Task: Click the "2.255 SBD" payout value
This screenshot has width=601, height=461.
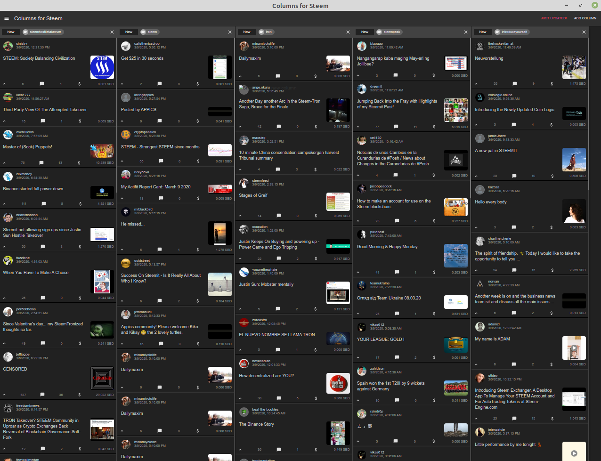Action: point(577,270)
